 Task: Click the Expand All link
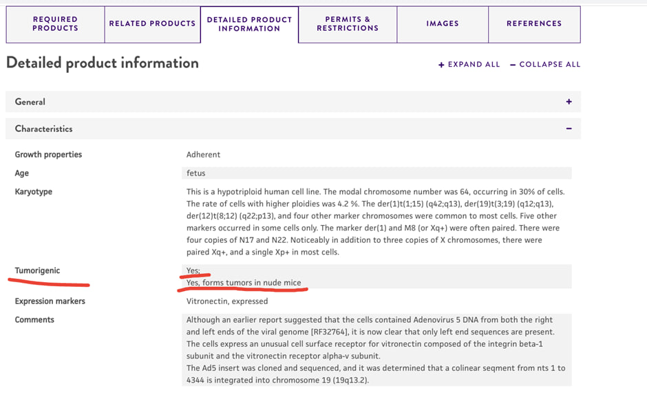[x=469, y=65]
